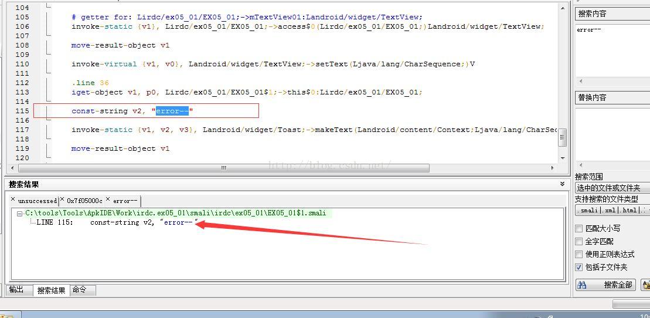Viewport: 650px width, 318px height.
Task: Select the 'error--' results tab
Action: 125,201
